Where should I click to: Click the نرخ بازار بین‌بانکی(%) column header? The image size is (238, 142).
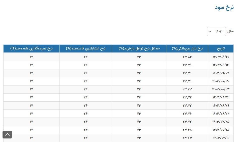[x=187, y=48]
